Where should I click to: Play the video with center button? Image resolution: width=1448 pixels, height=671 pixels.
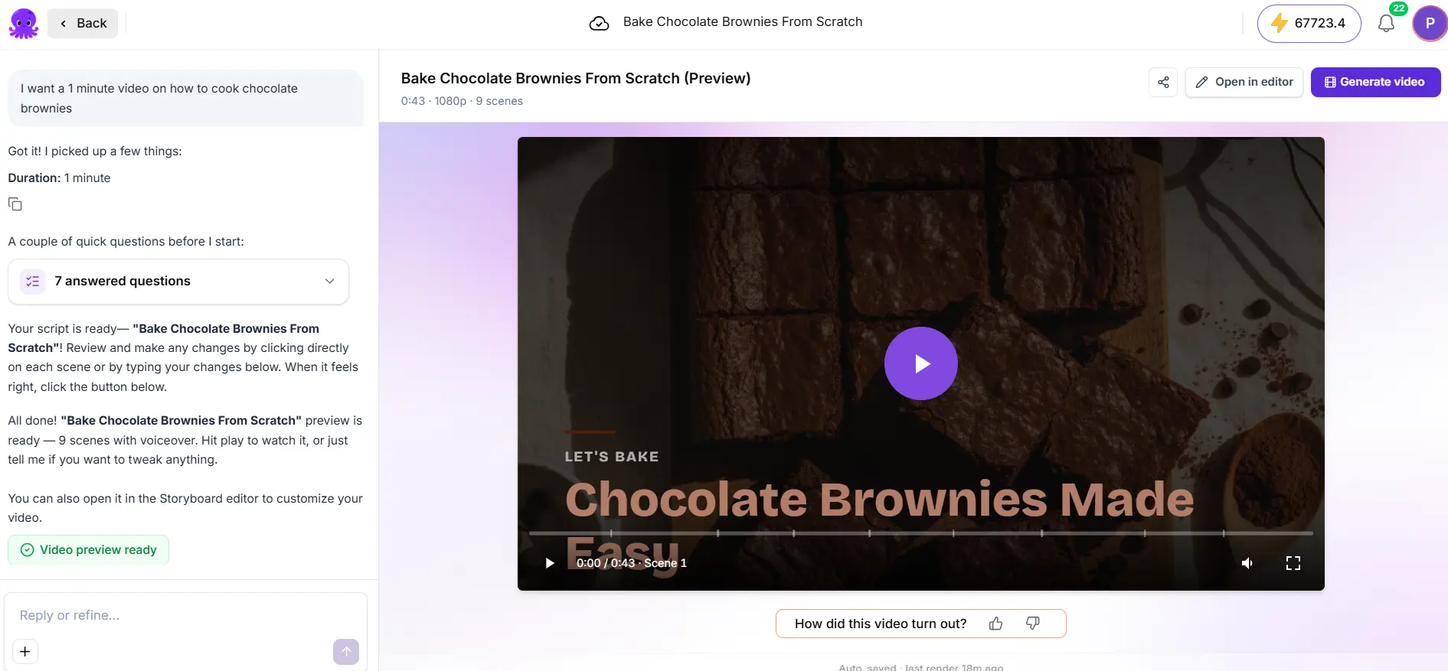click(x=921, y=363)
